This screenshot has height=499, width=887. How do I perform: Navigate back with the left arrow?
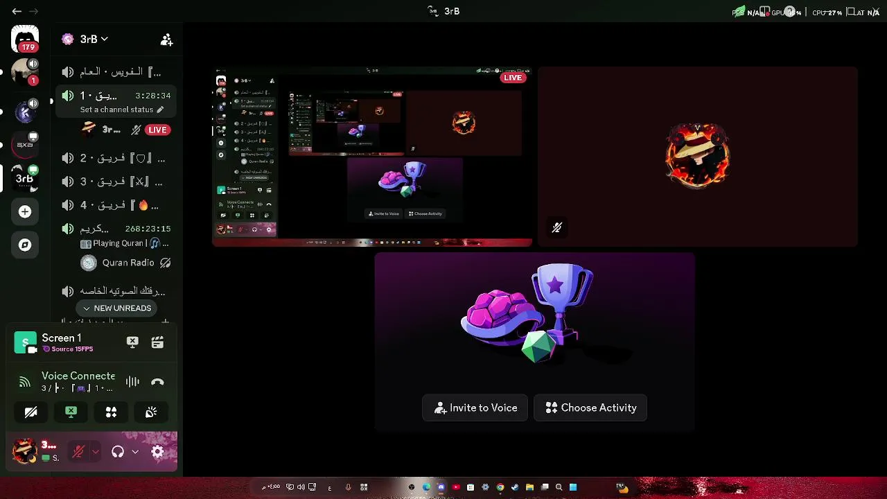(x=17, y=11)
